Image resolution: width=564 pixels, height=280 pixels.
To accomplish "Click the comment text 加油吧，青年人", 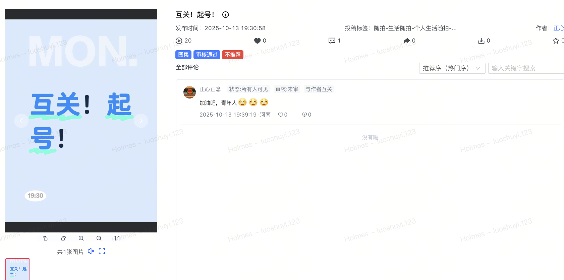I will [x=218, y=103].
